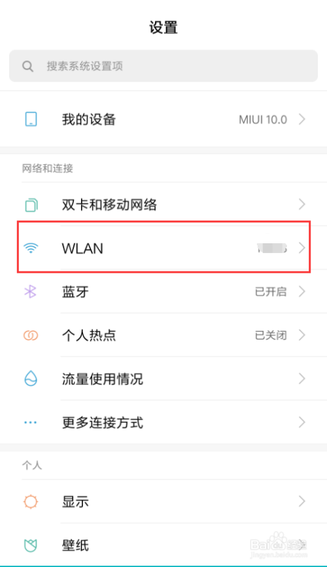
Task: Click the magnifier icon in search bar
Action: tap(27, 66)
